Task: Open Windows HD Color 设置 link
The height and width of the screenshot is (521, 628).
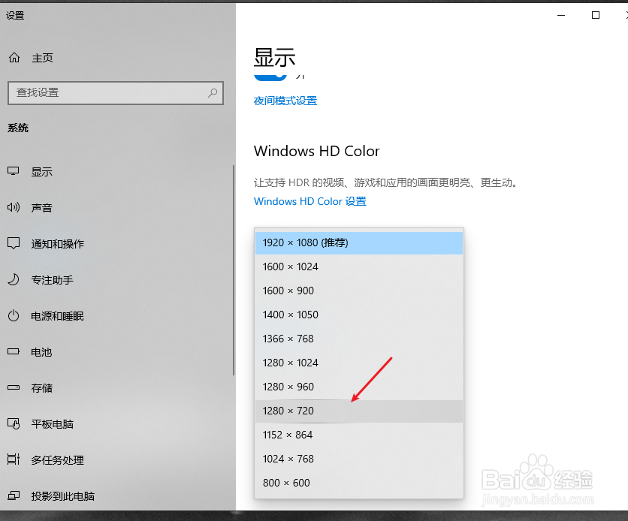Action: point(310,201)
